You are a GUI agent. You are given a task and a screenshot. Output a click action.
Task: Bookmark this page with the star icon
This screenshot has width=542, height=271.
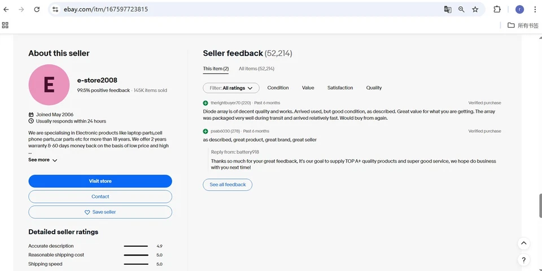click(x=475, y=10)
